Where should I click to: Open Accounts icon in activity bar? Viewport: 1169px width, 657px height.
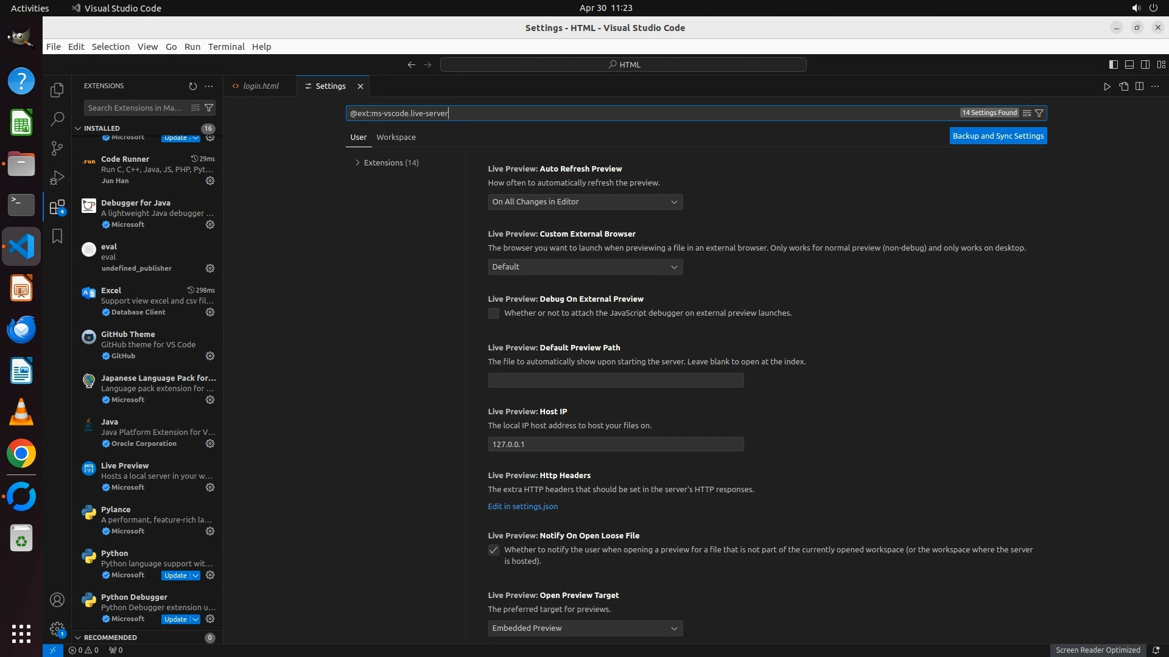pos(57,600)
